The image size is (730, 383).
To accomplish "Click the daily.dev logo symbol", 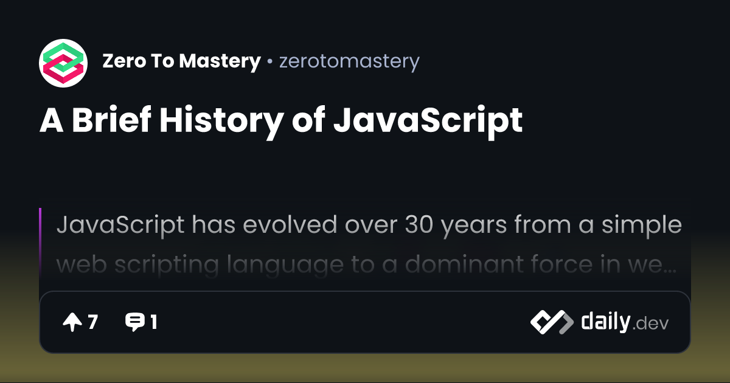I will tap(551, 322).
